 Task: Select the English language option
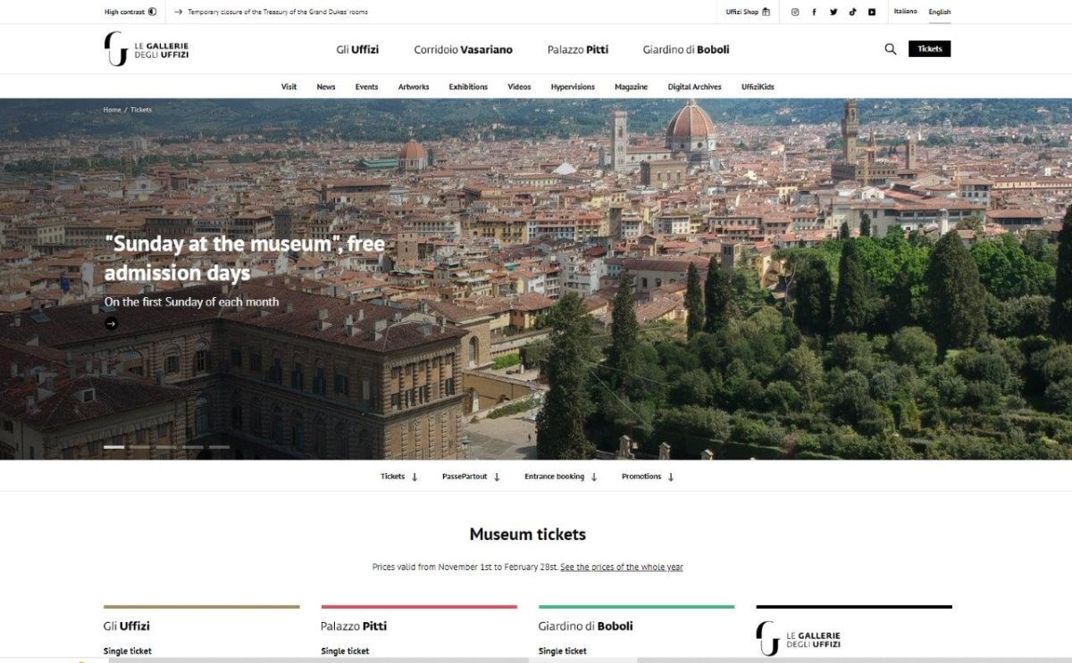point(940,12)
